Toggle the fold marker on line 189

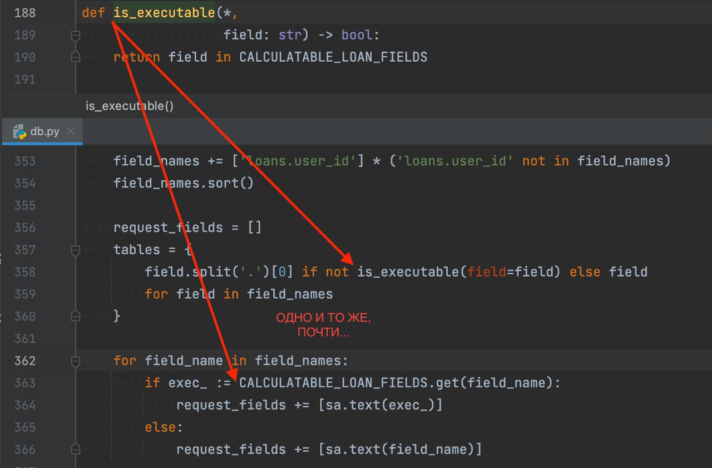[x=76, y=35]
